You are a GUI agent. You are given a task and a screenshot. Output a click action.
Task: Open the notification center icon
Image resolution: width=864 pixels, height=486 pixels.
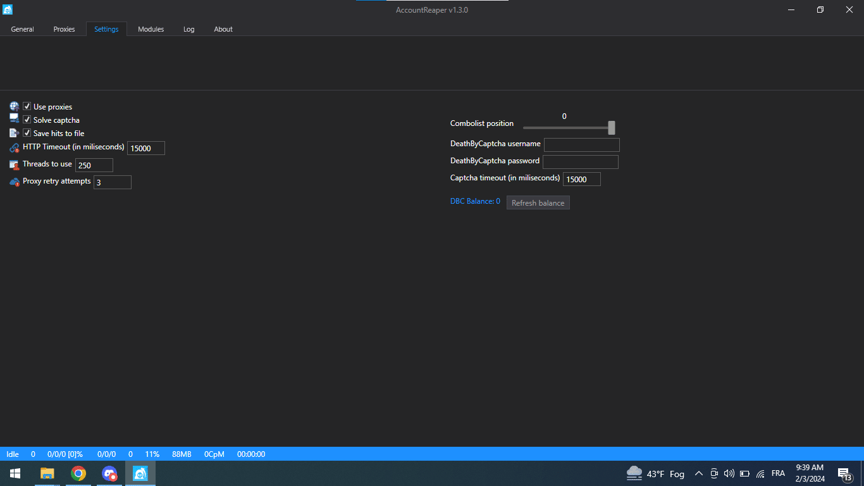(x=844, y=473)
